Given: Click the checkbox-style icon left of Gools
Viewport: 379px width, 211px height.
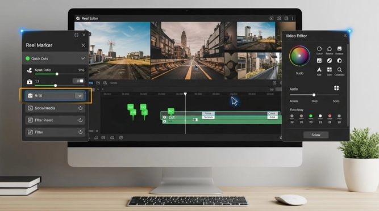Looking at the screenshot, I should tap(98, 83).
